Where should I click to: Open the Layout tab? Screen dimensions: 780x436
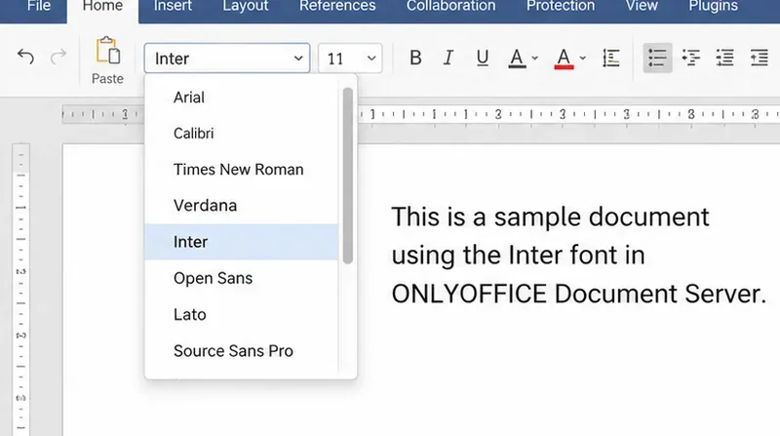(x=246, y=8)
